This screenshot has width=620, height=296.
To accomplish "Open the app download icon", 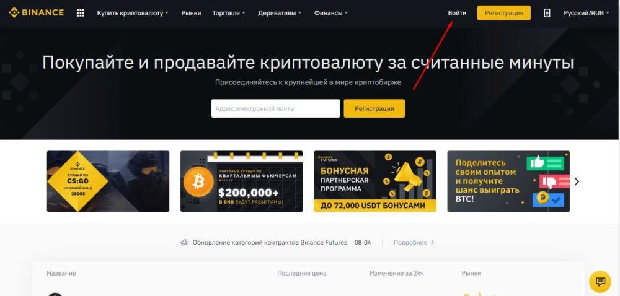I will click(x=547, y=13).
